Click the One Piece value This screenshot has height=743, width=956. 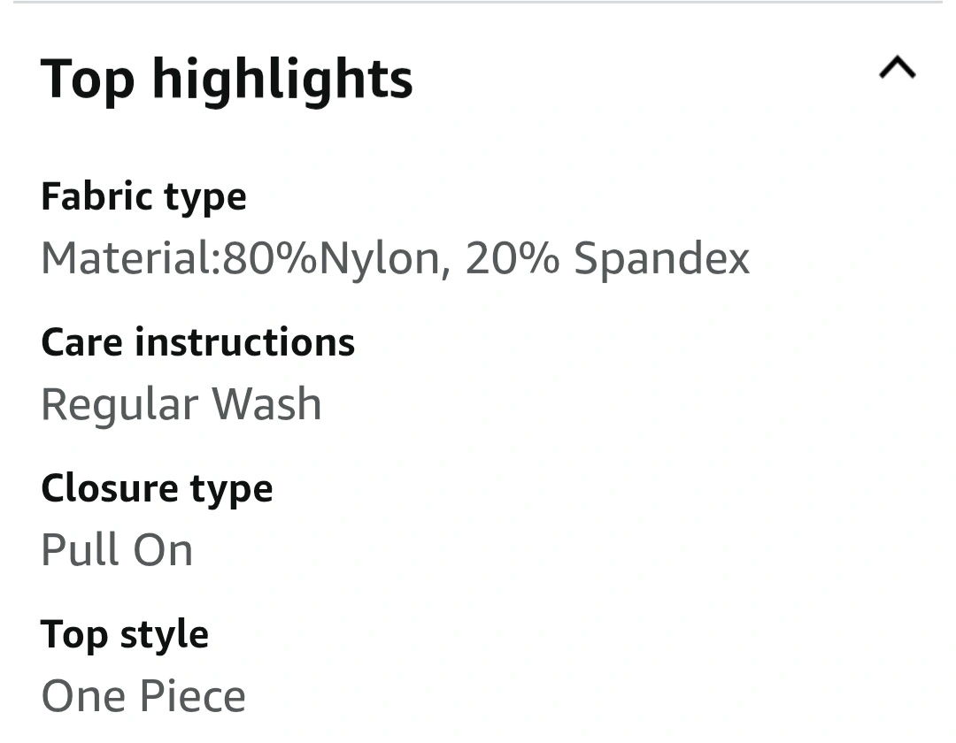(x=143, y=696)
